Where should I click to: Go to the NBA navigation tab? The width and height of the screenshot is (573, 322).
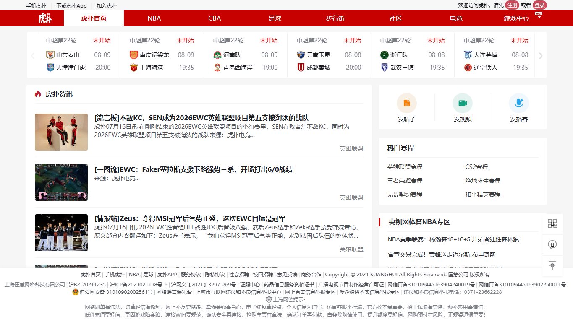[x=154, y=18]
